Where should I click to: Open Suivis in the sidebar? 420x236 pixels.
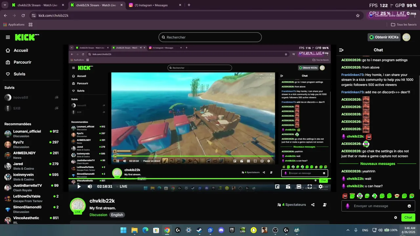click(19, 74)
